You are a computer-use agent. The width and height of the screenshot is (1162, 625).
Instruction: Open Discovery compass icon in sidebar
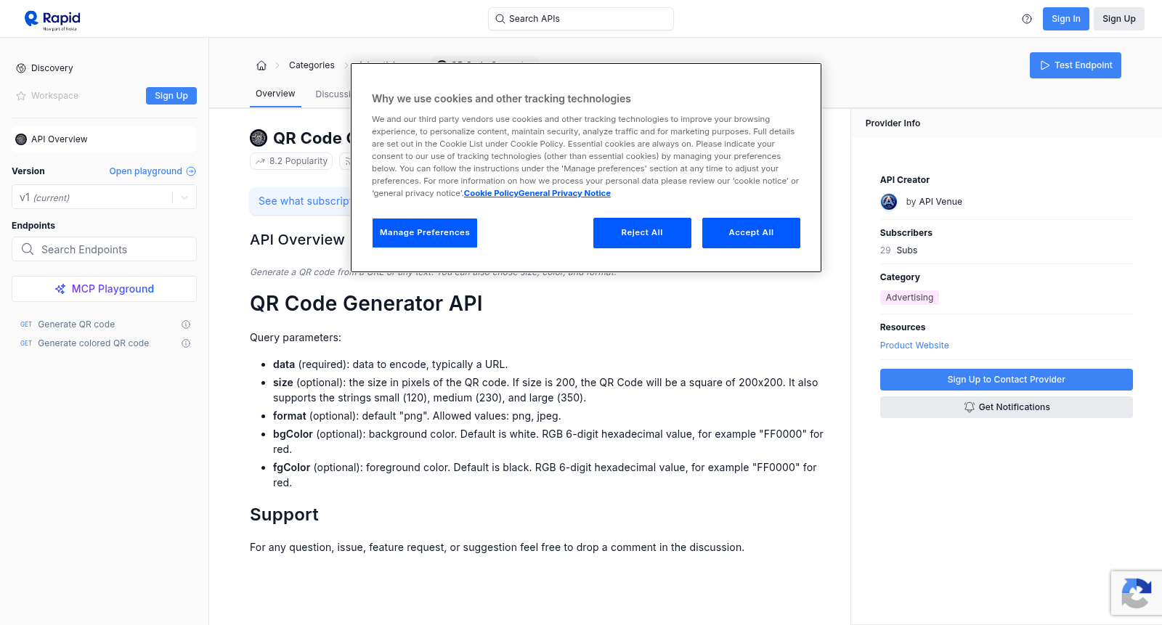21,68
